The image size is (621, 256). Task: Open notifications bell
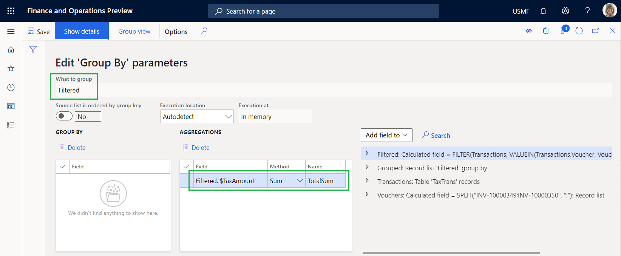click(x=543, y=11)
